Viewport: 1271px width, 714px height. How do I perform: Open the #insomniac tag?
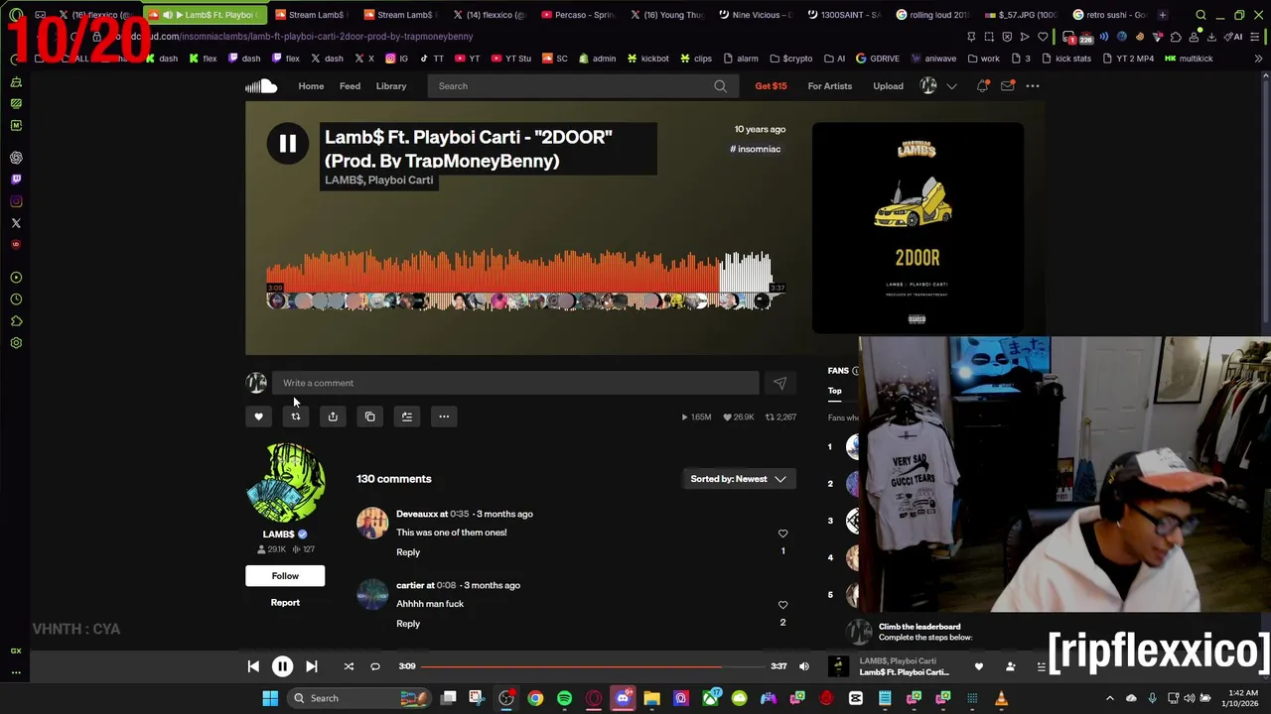click(756, 149)
